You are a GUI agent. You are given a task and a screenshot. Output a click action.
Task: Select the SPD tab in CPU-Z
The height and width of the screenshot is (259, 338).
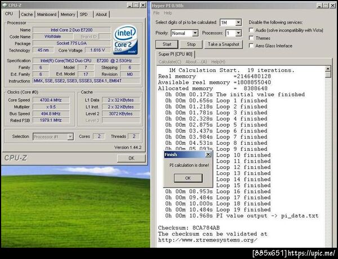83,15
